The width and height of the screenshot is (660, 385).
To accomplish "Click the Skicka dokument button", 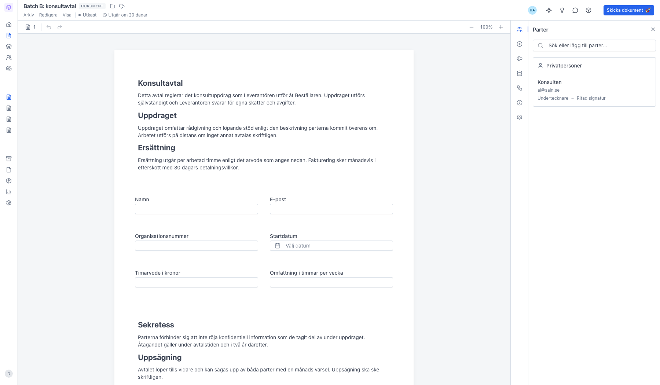I will click(x=629, y=10).
